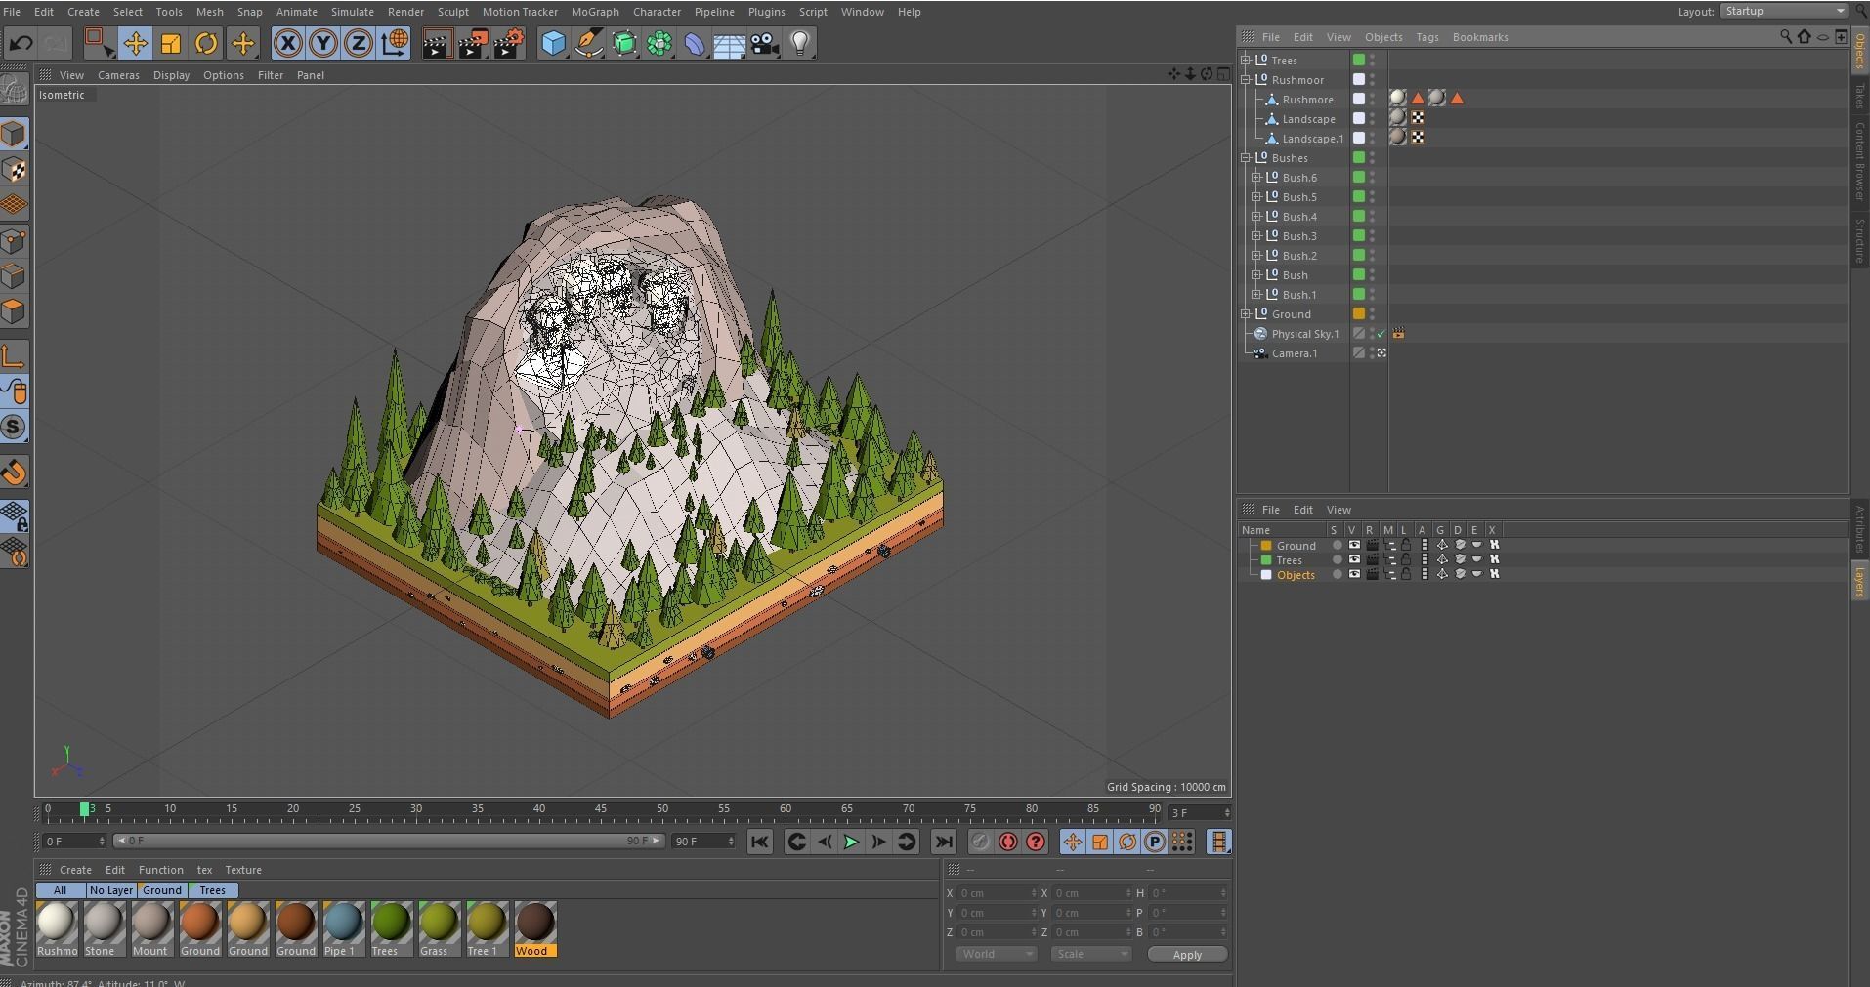This screenshot has width=1870, height=987.
Task: Open the Layout Startup dropdown
Action: coord(1783,11)
